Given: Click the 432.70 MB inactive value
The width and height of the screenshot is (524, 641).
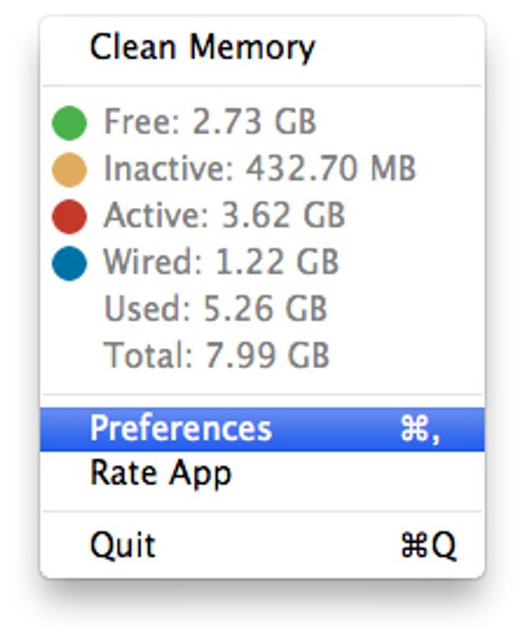Looking at the screenshot, I should pyautogui.click(x=331, y=169).
